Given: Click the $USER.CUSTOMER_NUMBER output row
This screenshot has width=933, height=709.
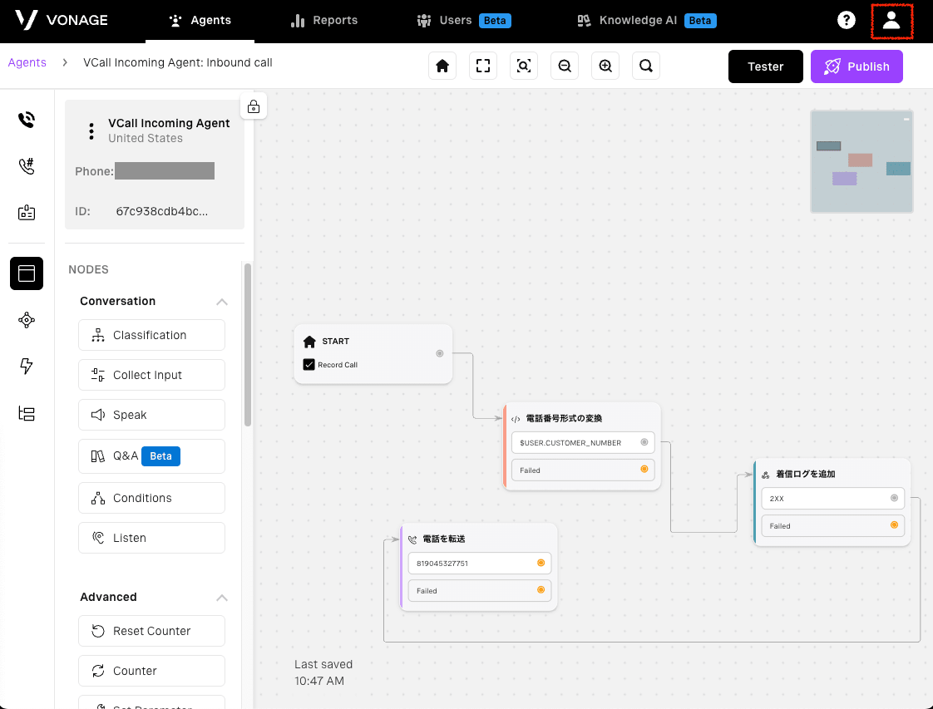Looking at the screenshot, I should coord(583,442).
